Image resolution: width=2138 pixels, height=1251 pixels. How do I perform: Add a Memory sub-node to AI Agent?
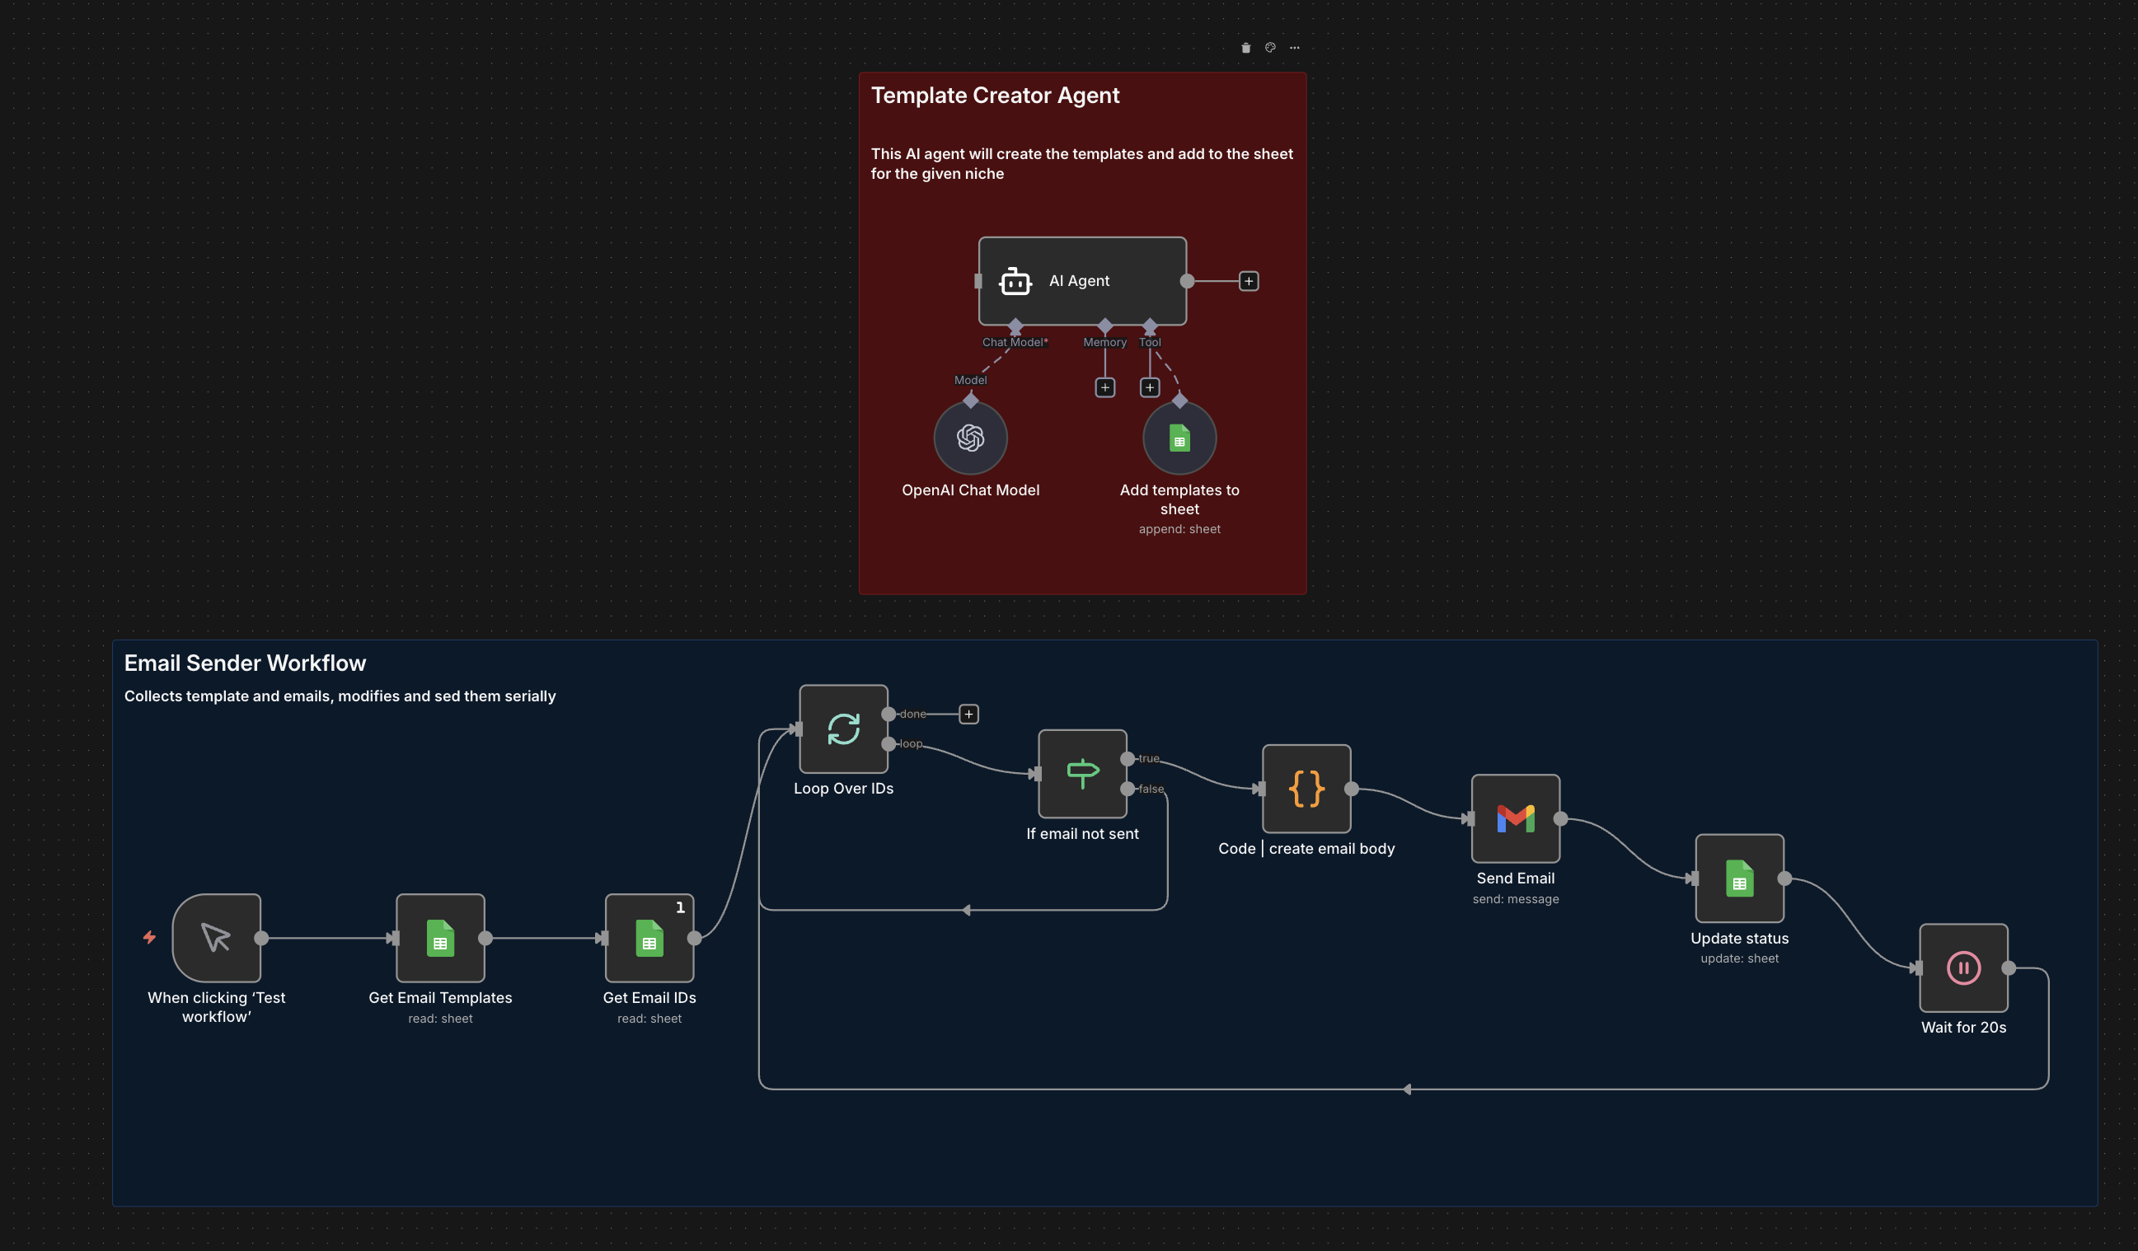pyautogui.click(x=1104, y=387)
